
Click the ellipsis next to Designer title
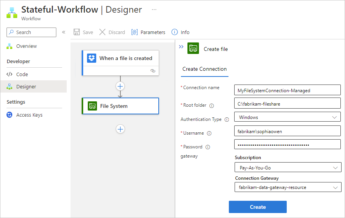(154, 10)
